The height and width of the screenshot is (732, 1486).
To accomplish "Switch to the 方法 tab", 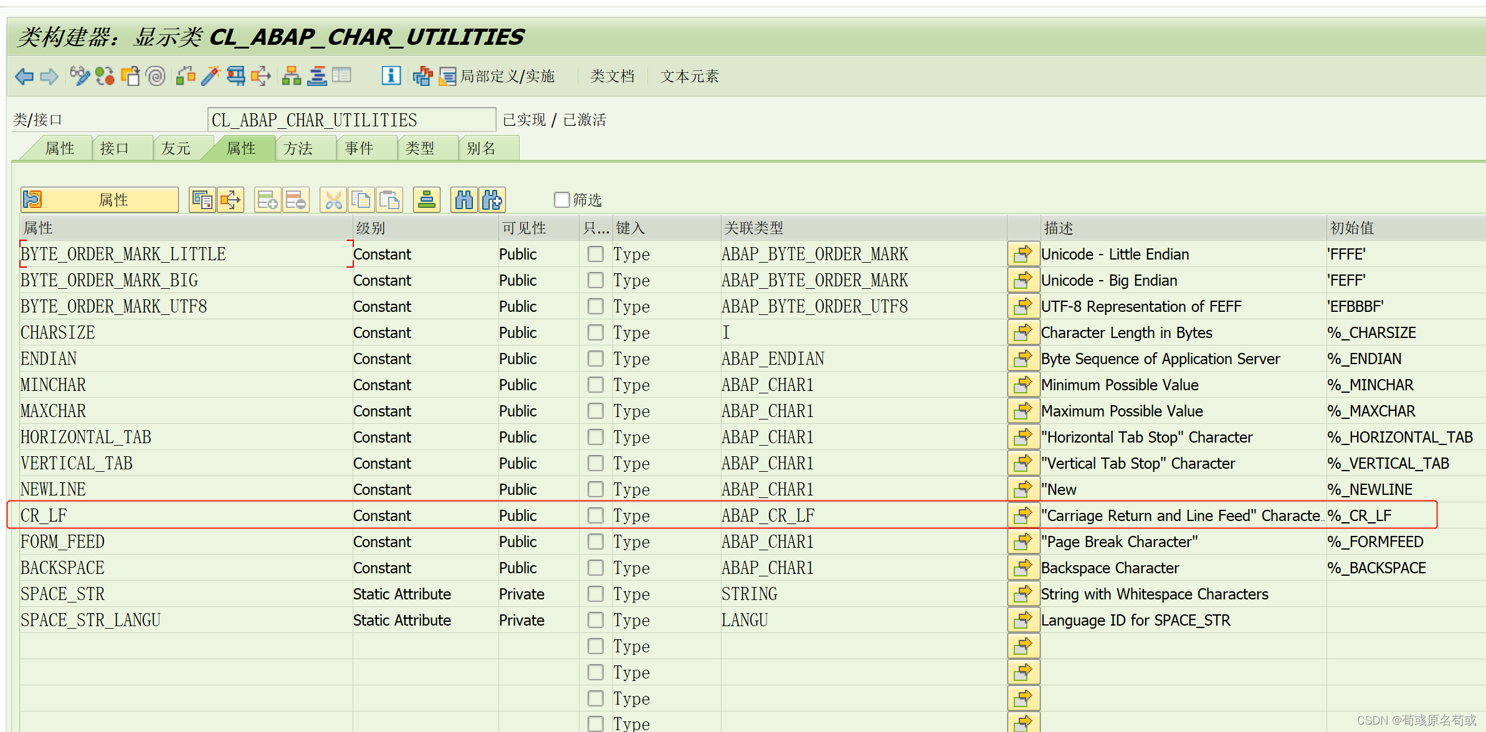I will [x=305, y=148].
